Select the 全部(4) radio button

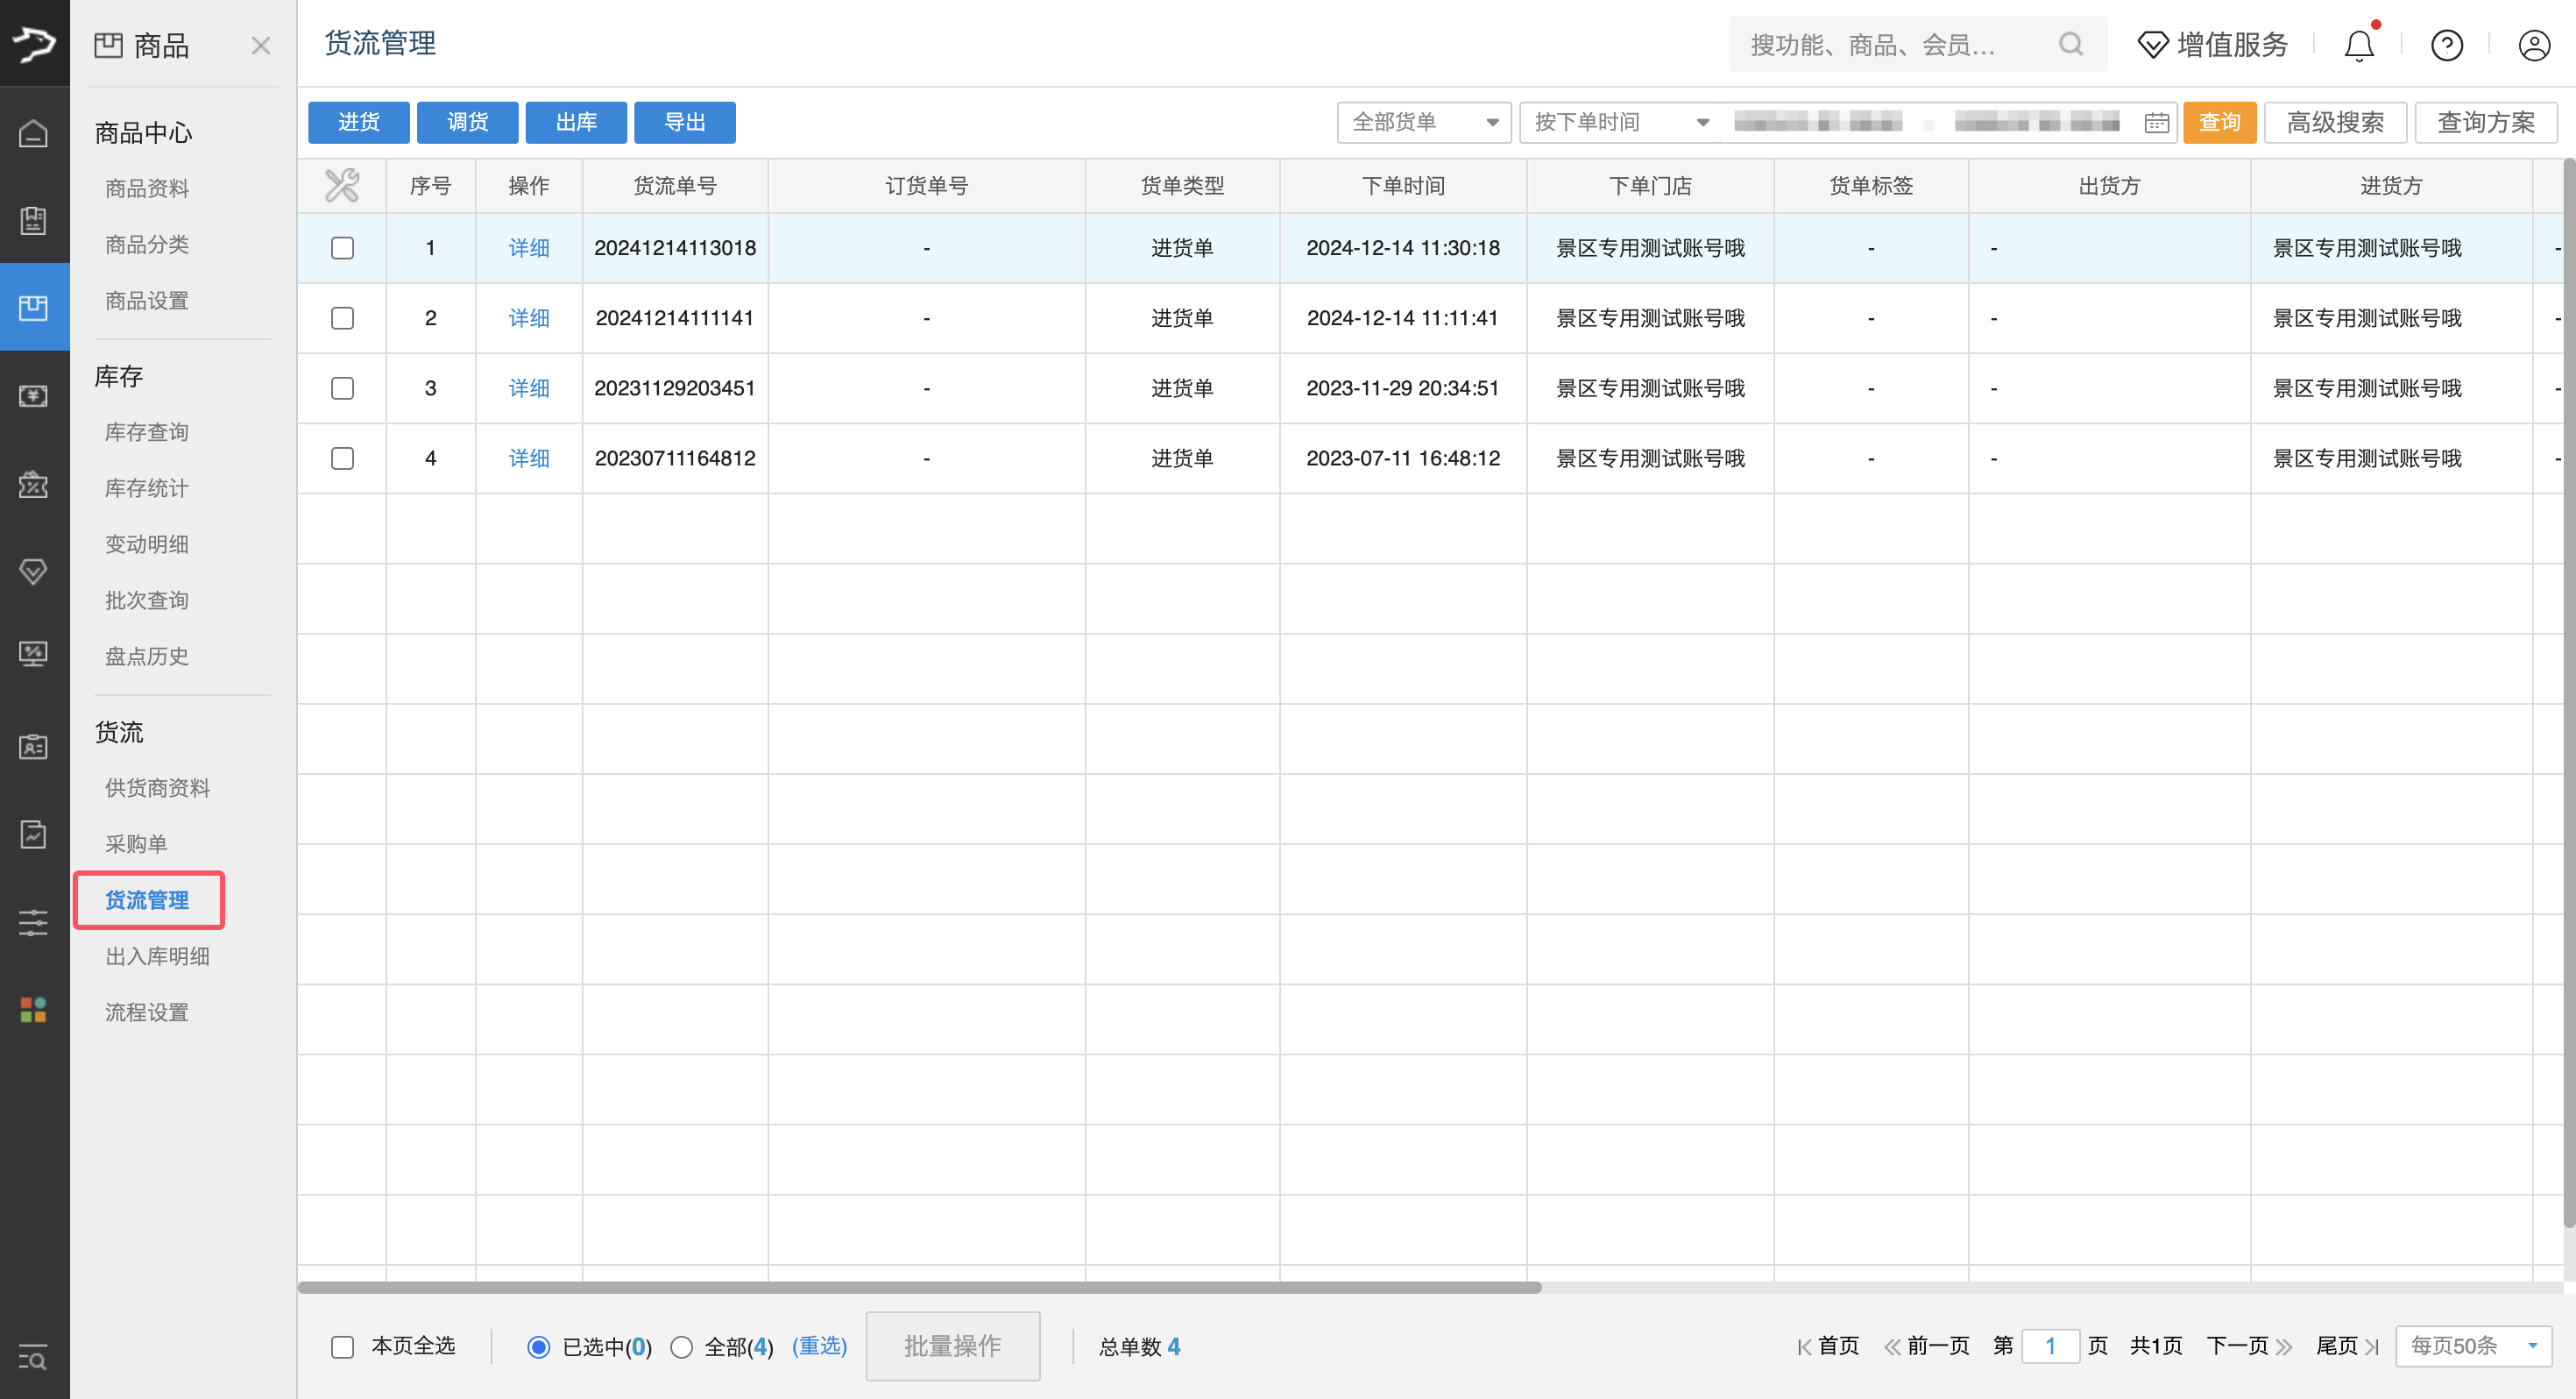coord(681,1347)
